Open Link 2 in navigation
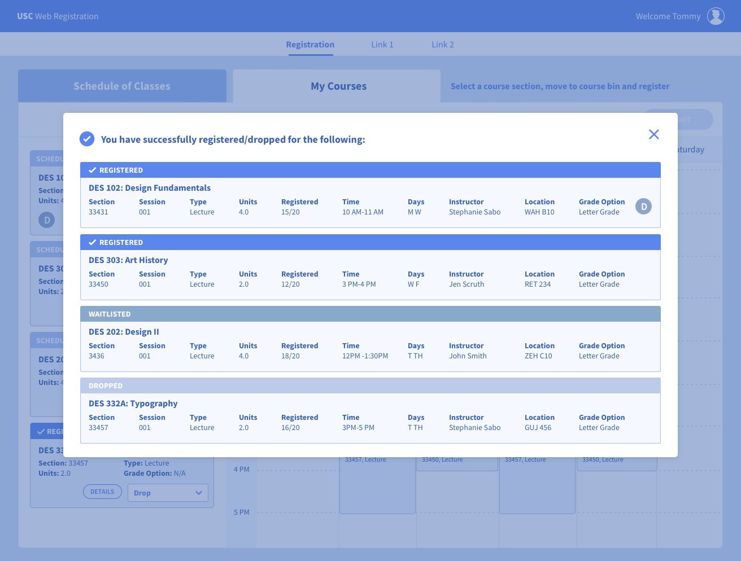Viewport: 741px width, 561px height. click(443, 45)
